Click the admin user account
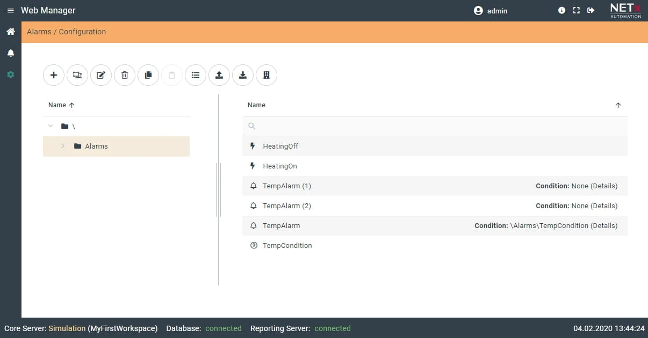This screenshot has height=338, width=648. tap(491, 11)
